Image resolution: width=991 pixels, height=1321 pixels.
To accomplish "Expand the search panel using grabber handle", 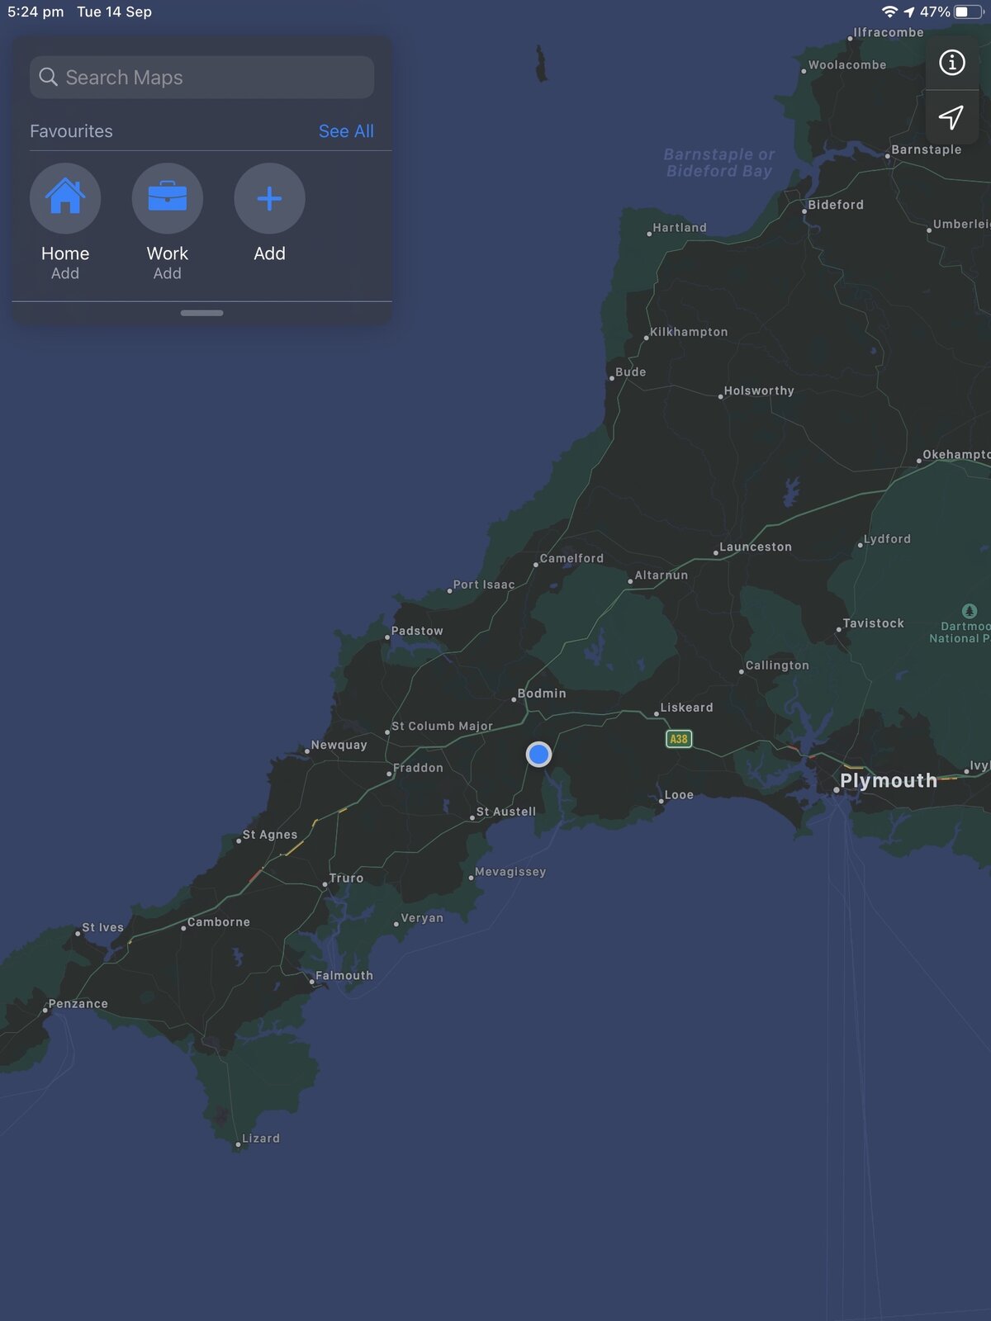I will (x=202, y=313).
